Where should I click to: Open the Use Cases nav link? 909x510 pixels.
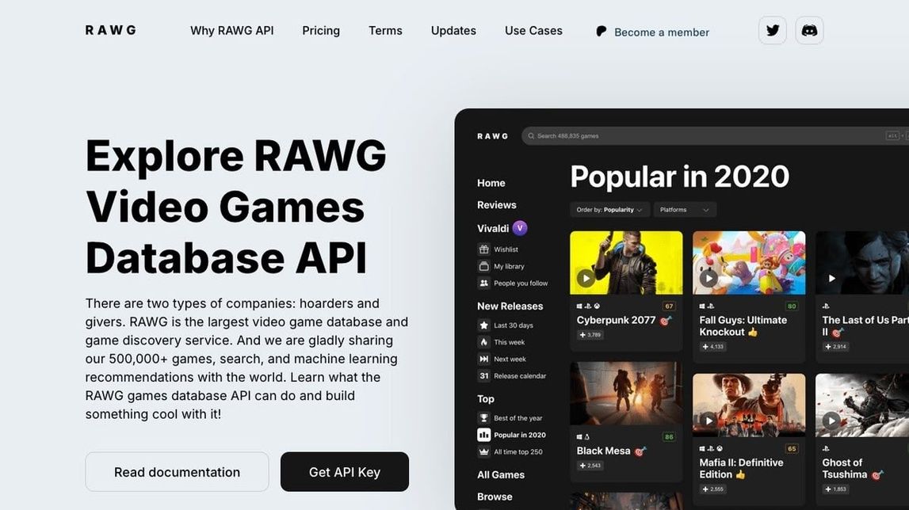pos(533,31)
